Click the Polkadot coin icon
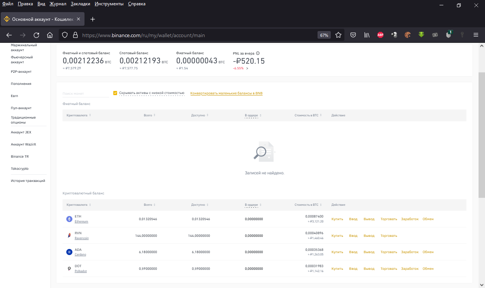This screenshot has width=485, height=288. [x=69, y=269]
